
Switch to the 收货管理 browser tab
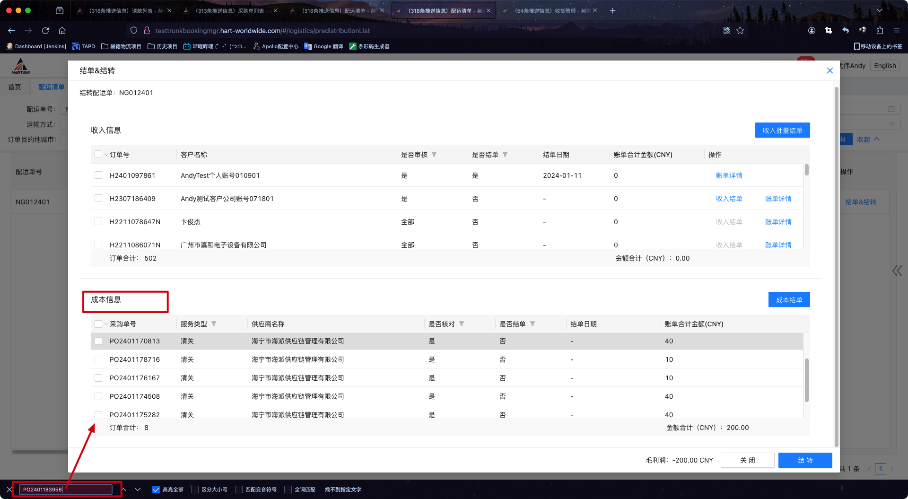pyautogui.click(x=549, y=10)
